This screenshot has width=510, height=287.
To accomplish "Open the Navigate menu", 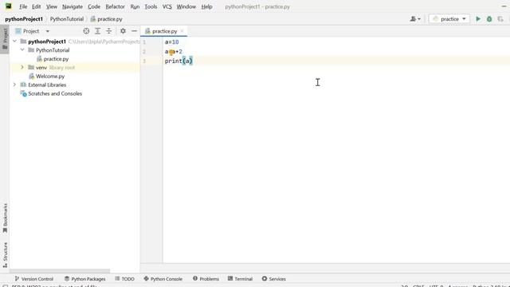I will tap(73, 6).
